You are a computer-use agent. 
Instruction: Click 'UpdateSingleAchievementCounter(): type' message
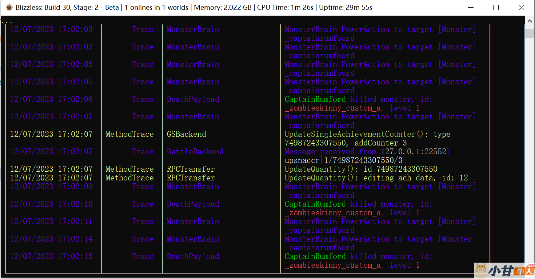(x=367, y=134)
